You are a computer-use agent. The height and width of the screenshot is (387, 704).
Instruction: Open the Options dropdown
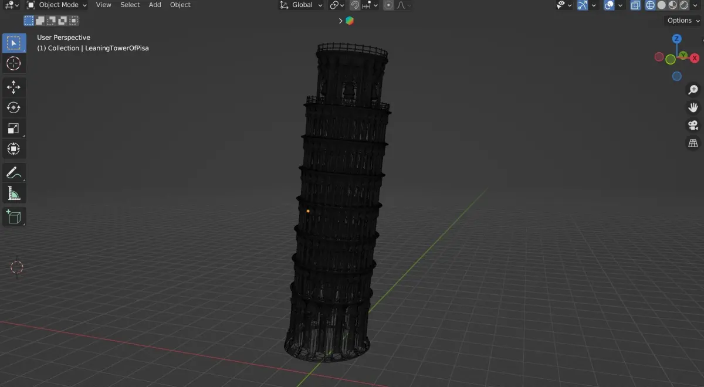pos(683,21)
